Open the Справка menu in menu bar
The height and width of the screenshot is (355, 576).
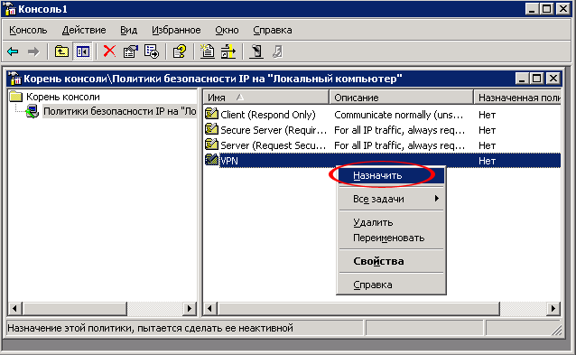point(273,30)
